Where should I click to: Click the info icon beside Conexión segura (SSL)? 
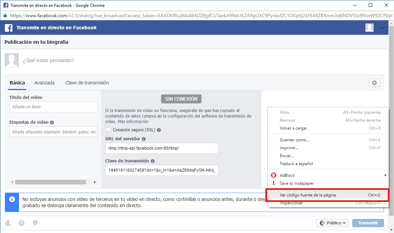pyautogui.click(x=159, y=130)
